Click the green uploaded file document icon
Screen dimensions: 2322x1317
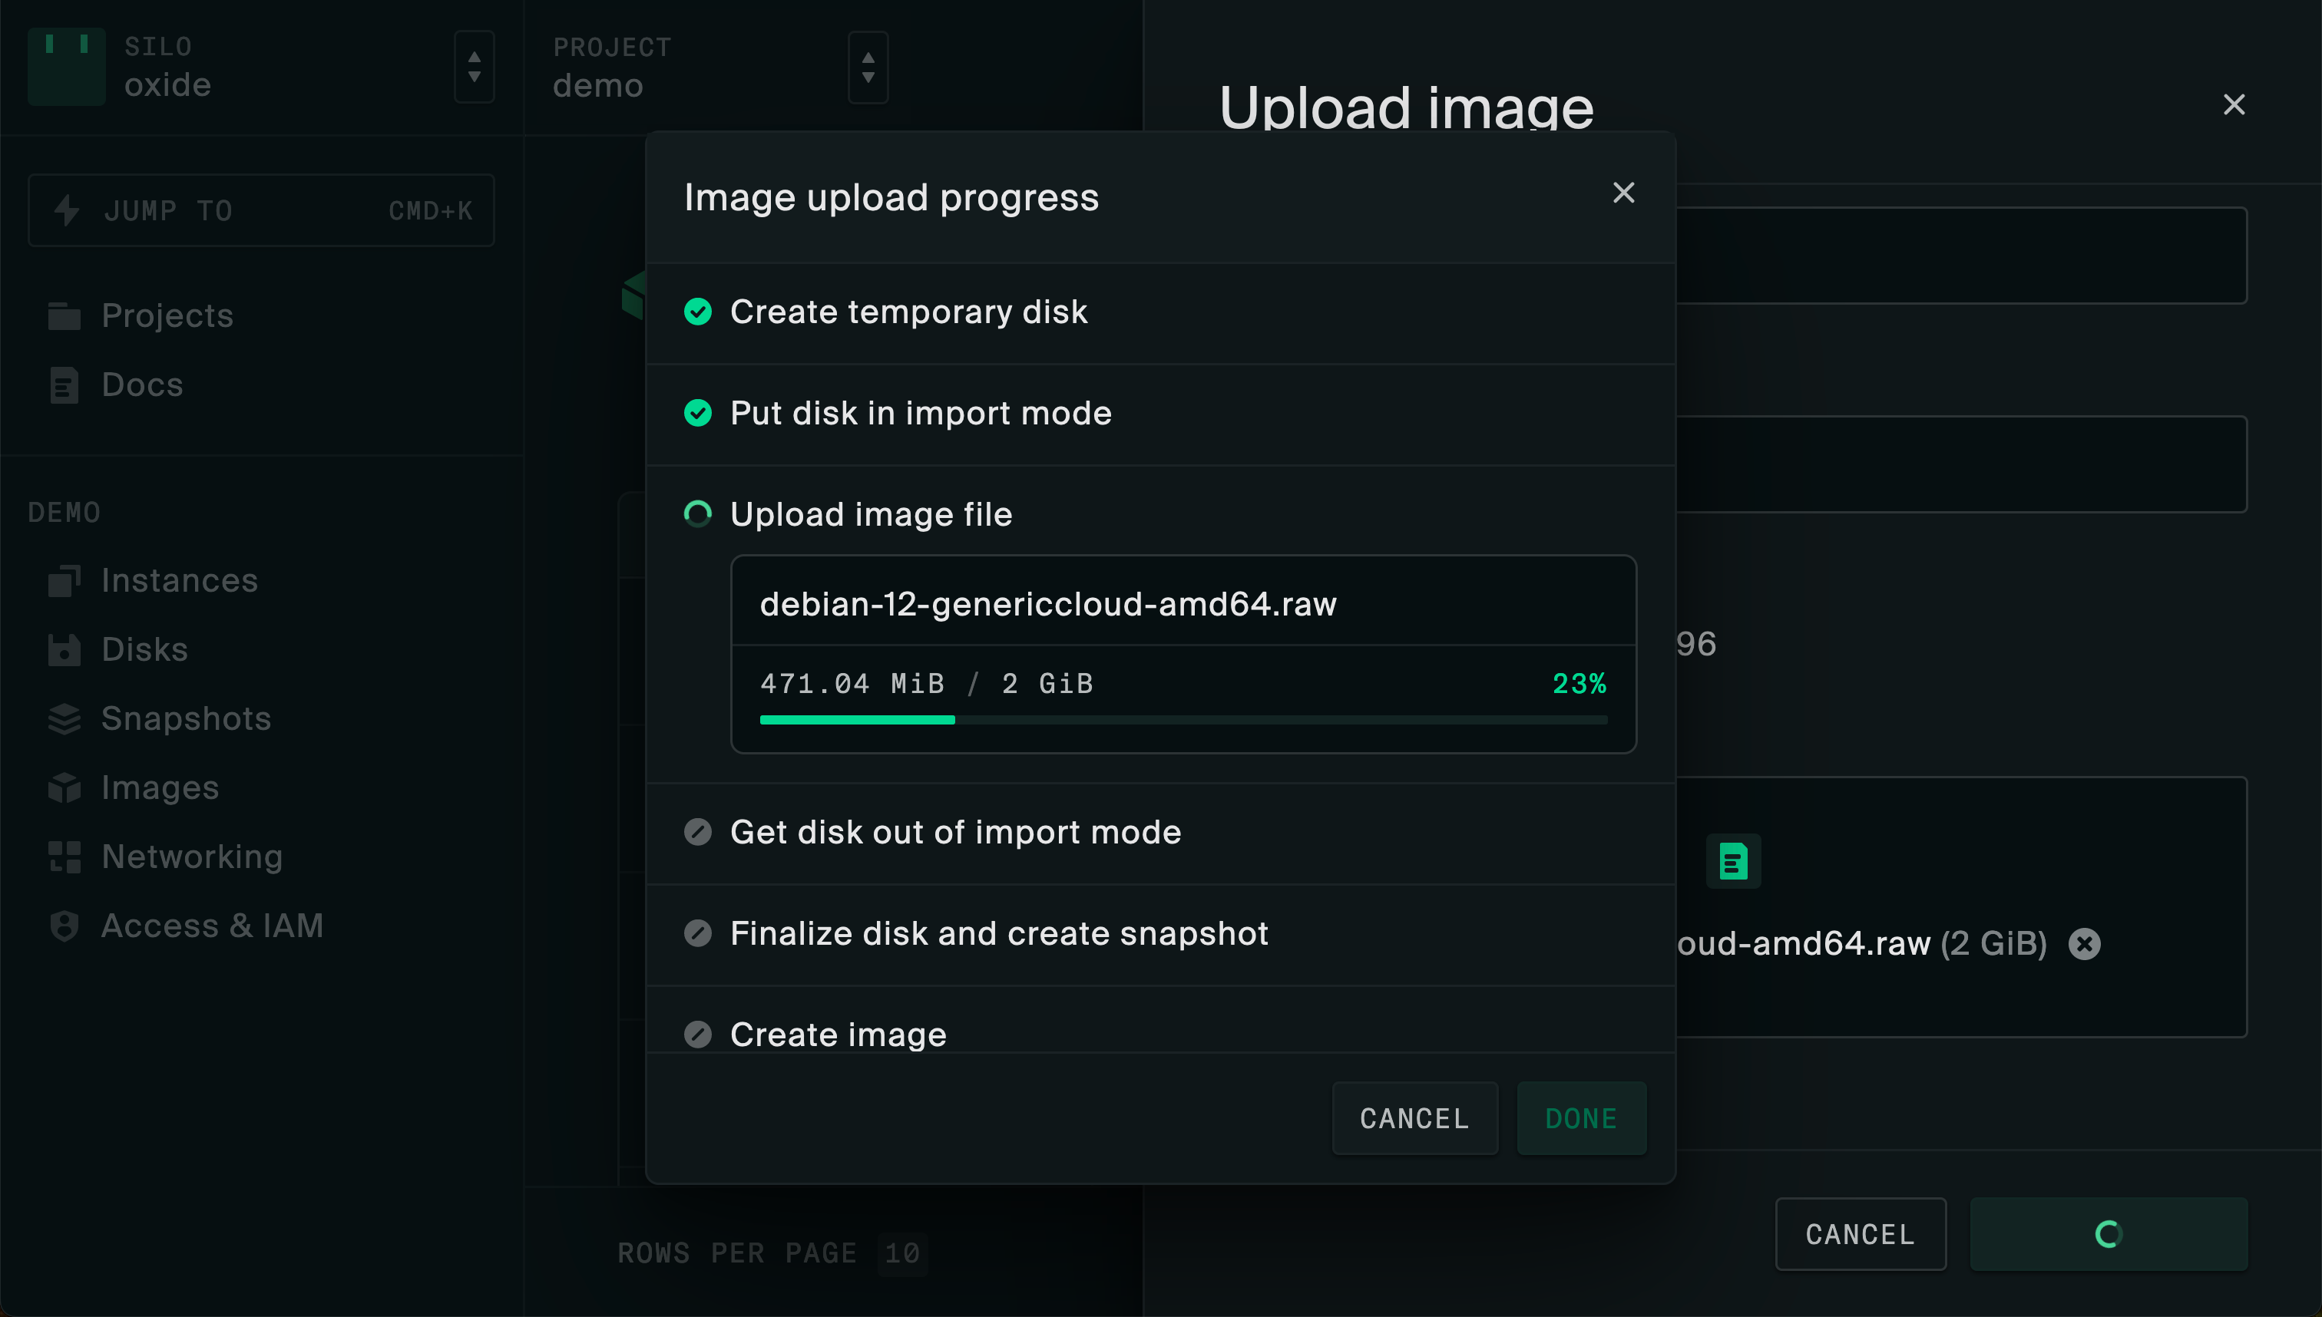pos(1733,860)
